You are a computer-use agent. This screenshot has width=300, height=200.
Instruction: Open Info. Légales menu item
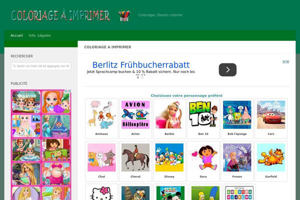40,35
